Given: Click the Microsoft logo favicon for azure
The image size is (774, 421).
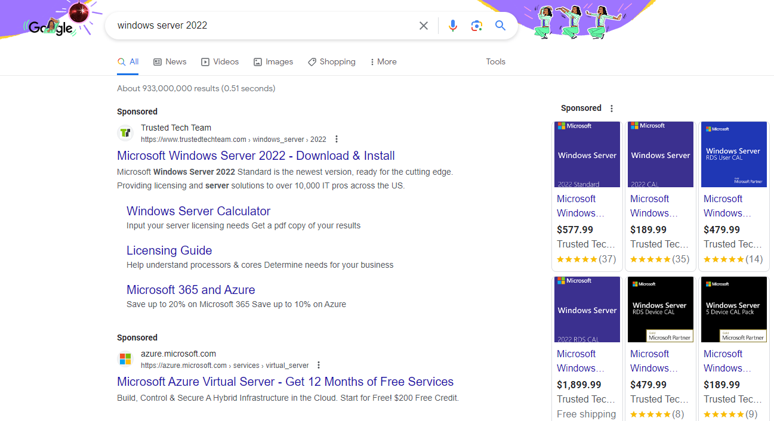Looking at the screenshot, I should [125, 359].
